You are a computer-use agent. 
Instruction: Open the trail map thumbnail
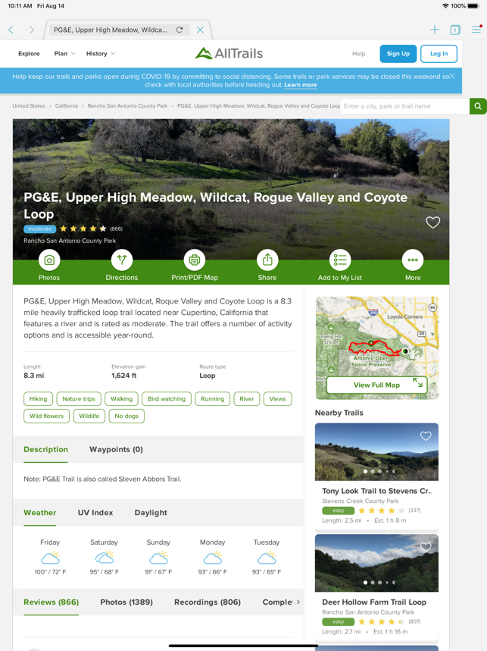click(376, 348)
